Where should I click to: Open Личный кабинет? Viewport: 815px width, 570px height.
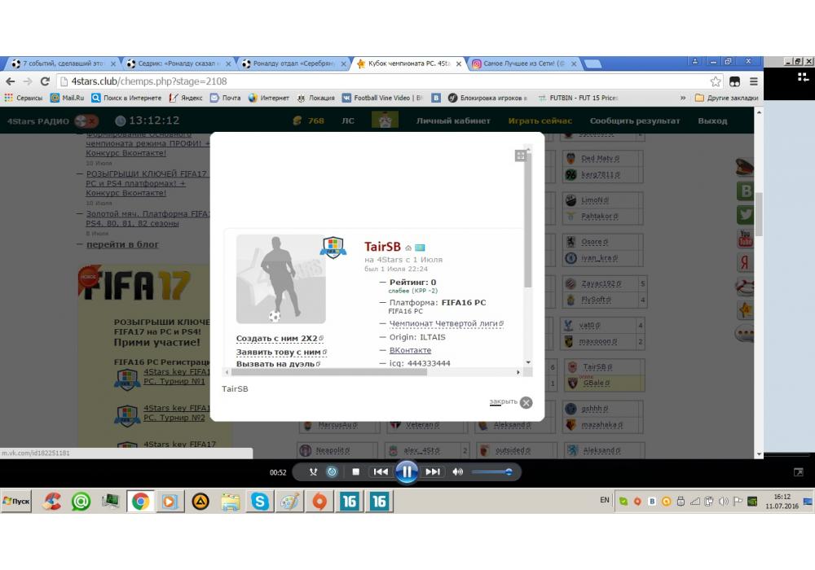[x=453, y=121]
